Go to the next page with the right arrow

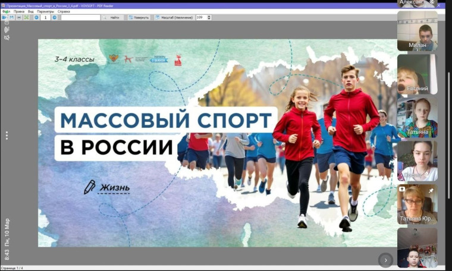click(55, 18)
